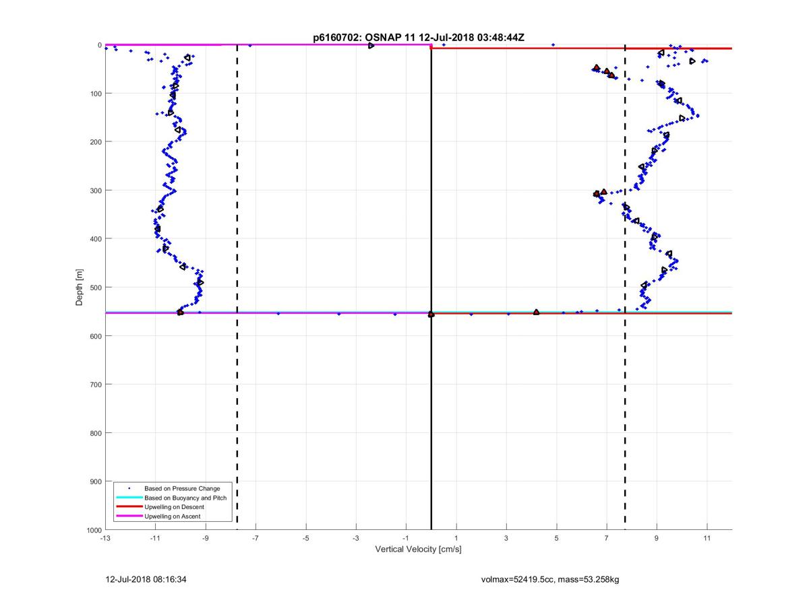Click the '1000' depth tick label

(93, 529)
